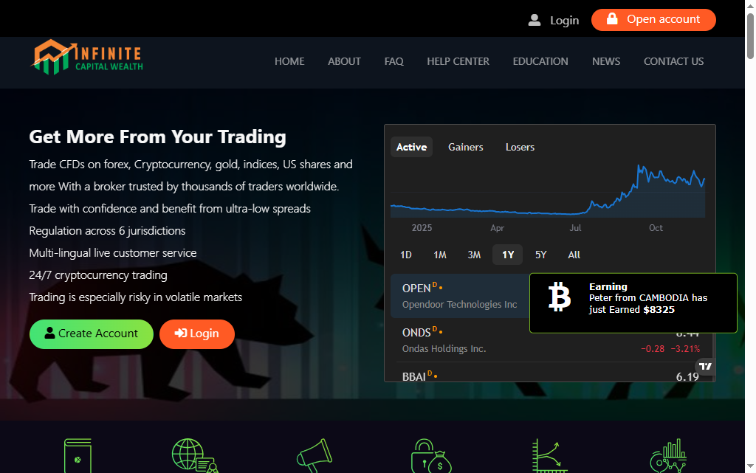The image size is (756, 473).
Task: Go to the EDUCATION page
Action: click(540, 61)
